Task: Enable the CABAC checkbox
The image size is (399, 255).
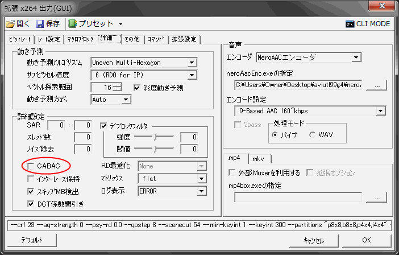Action: coord(31,166)
